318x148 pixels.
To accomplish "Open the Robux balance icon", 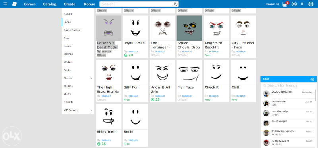I will coord(294,4).
